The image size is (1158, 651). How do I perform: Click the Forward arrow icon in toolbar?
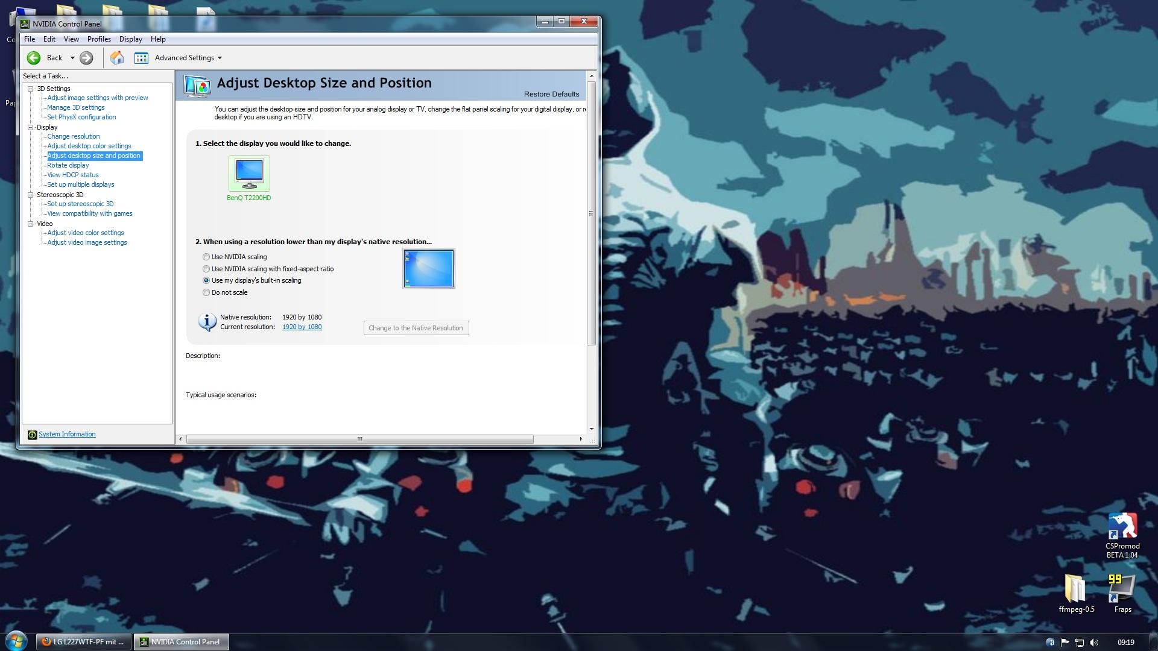(86, 58)
